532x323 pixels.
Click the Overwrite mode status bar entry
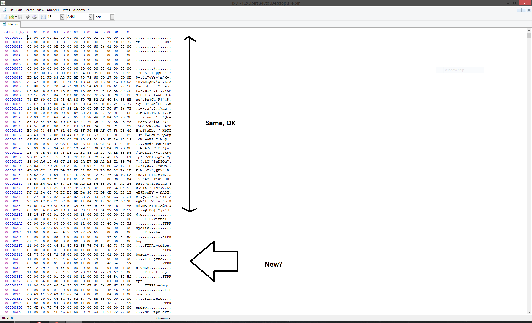163,318
